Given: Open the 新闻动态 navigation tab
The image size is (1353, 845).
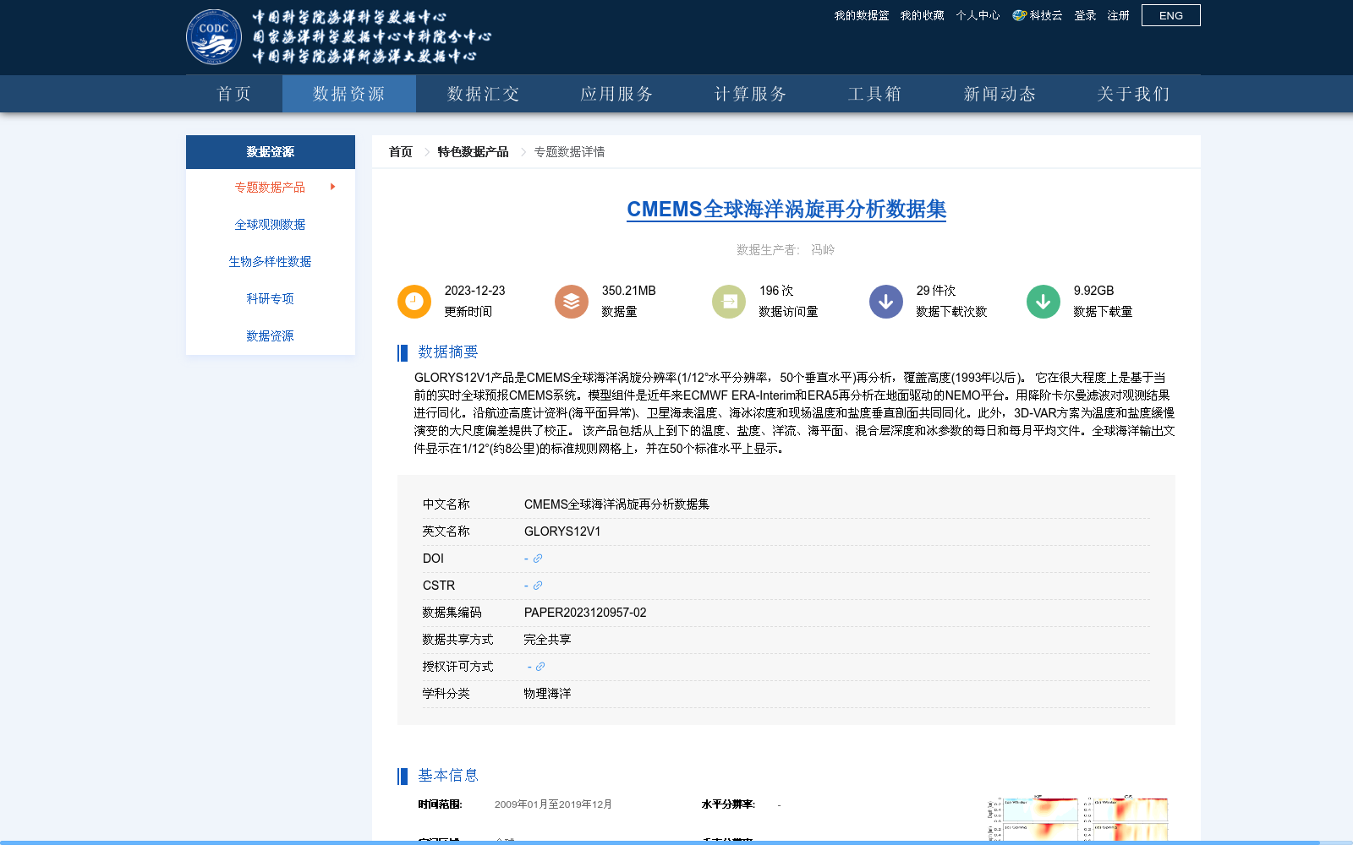Looking at the screenshot, I should (x=1000, y=94).
